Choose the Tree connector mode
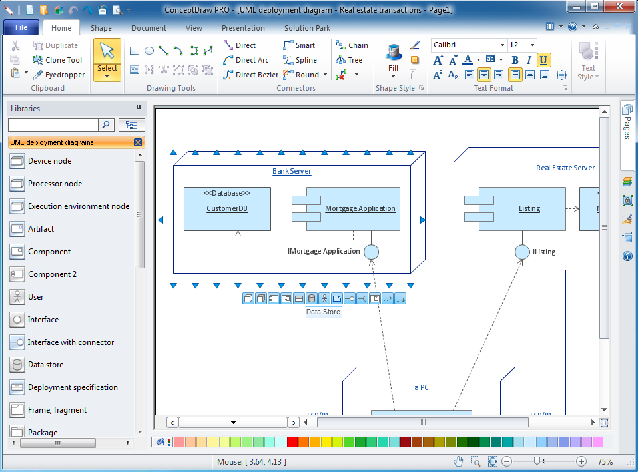Image resolution: width=638 pixels, height=472 pixels. tap(349, 60)
